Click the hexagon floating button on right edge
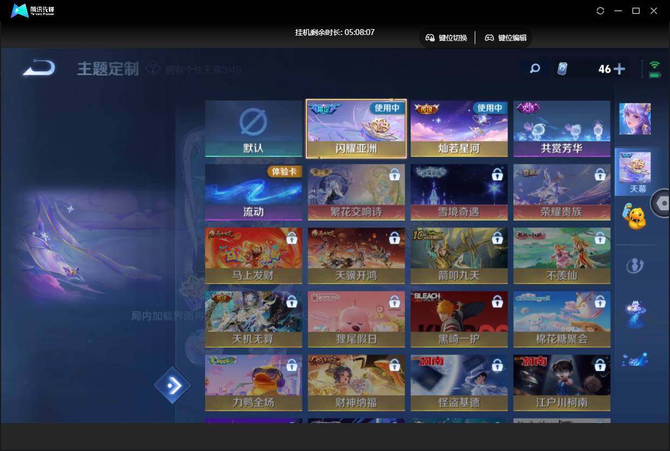 pyautogui.click(x=661, y=203)
